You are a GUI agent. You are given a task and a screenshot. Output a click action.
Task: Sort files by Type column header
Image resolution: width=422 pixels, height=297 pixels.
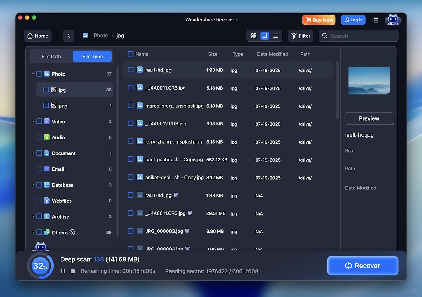pyautogui.click(x=238, y=54)
